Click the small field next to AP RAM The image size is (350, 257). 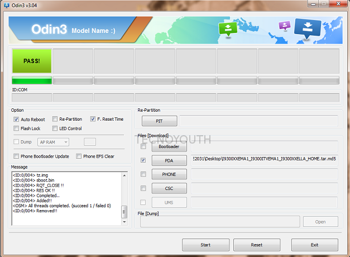90,142
